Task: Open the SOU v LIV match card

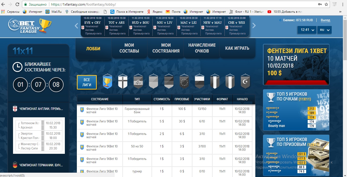Action: (x=164, y=26)
